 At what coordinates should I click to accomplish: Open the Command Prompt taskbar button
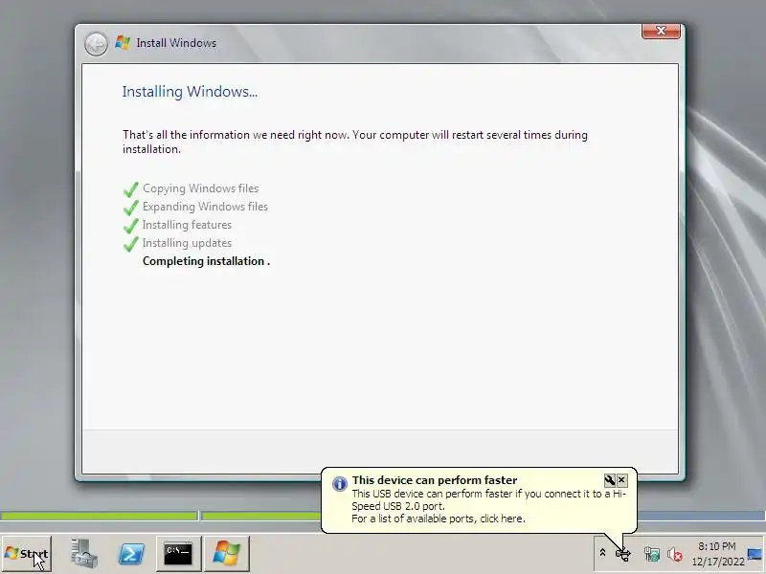pos(178,554)
